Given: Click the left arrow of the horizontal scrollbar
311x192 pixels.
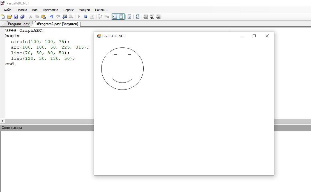Looking at the screenshot, I should pyautogui.click(x=3, y=121).
